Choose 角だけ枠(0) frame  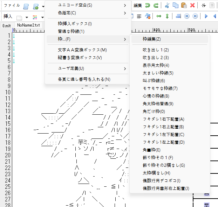[x=170, y=112]
